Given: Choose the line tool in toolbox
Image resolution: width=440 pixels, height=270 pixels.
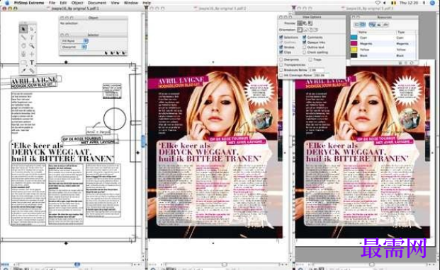Looking at the screenshot, I should coord(23,37).
